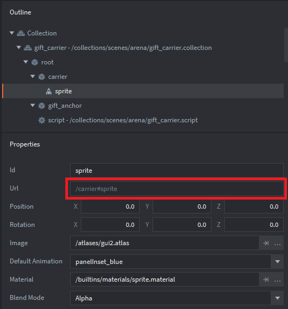Viewport: 288px width, 309px height.
Task: Open Material go-to-resource arrow icon
Action: (266, 279)
